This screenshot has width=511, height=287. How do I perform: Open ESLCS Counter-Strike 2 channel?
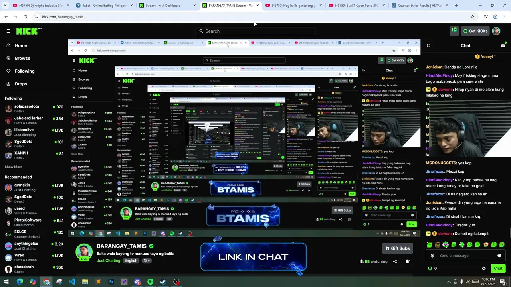coord(34,234)
